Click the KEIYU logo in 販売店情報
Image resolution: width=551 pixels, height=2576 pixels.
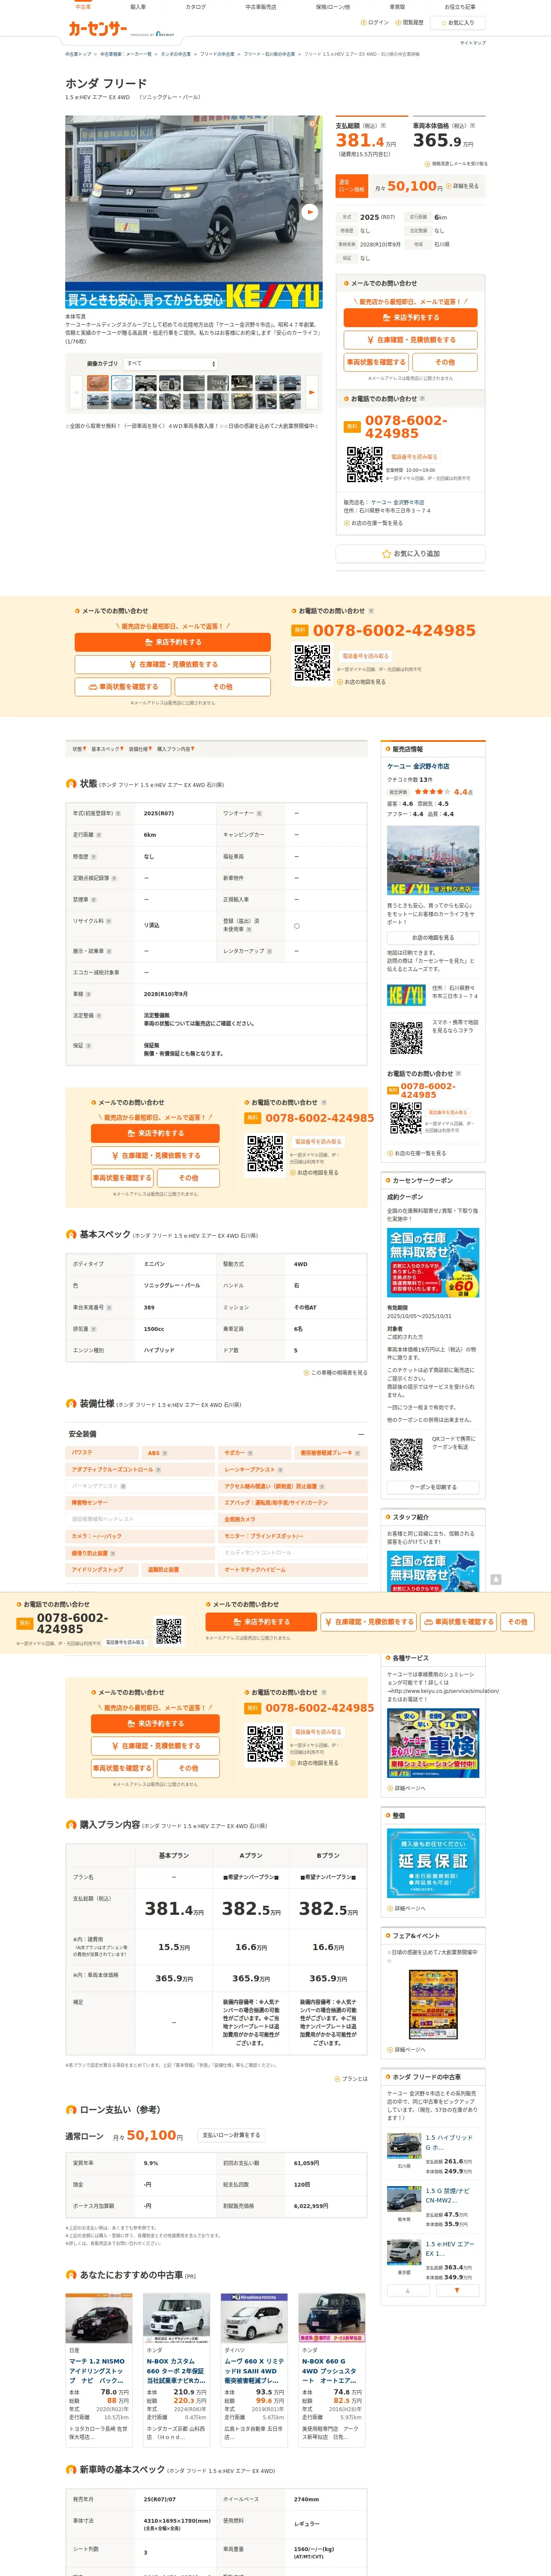tap(406, 995)
